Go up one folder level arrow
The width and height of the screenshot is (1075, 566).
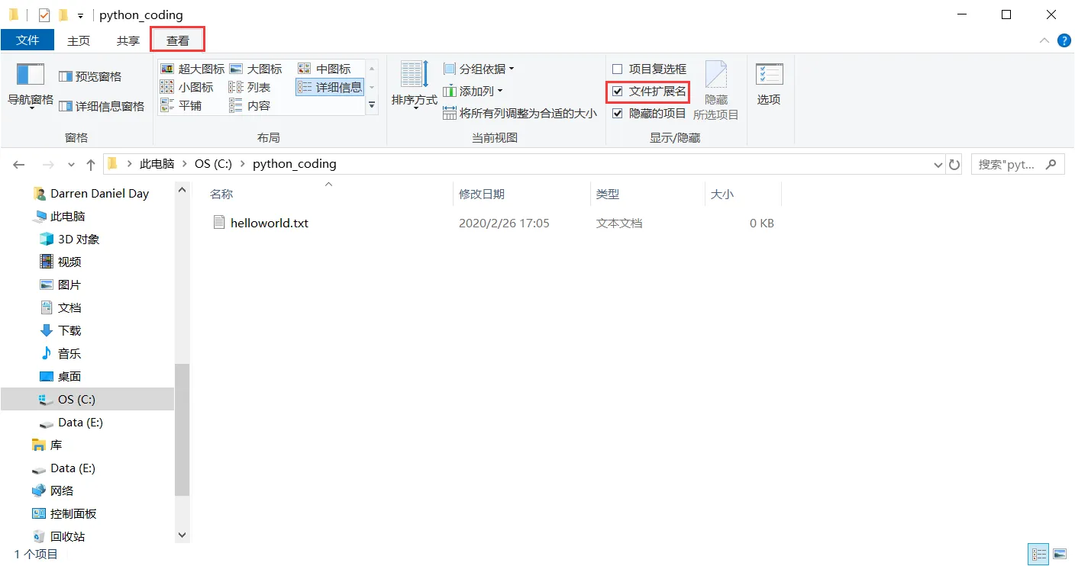[x=91, y=164]
